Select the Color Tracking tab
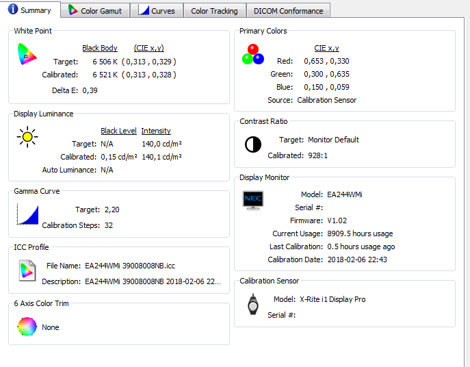This screenshot has height=367, width=470. pyautogui.click(x=214, y=11)
